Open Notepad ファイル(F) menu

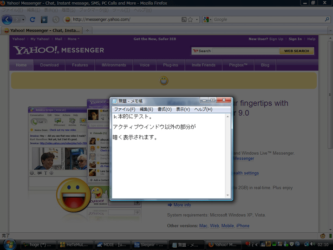(124, 109)
